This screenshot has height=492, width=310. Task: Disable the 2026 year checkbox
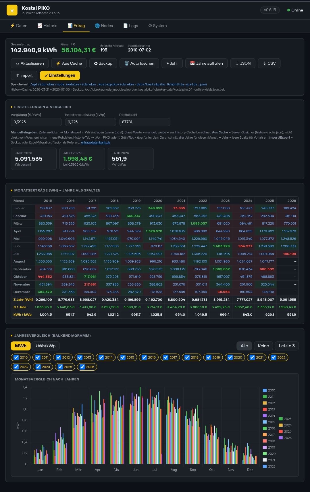coord(82,367)
